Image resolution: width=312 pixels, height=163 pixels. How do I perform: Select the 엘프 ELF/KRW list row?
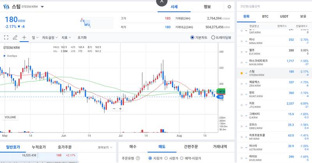275,52
